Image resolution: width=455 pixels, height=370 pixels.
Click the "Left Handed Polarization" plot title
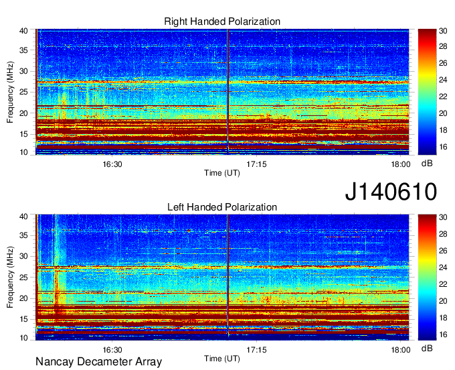point(222,207)
